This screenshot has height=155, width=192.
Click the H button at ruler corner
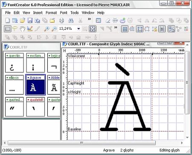click(x=64, y=51)
